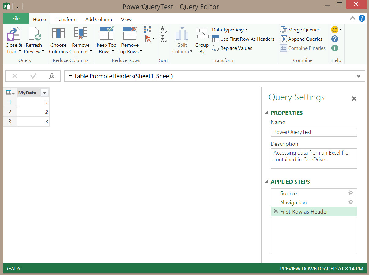
Task: Click the Description text box
Action: click(x=314, y=158)
